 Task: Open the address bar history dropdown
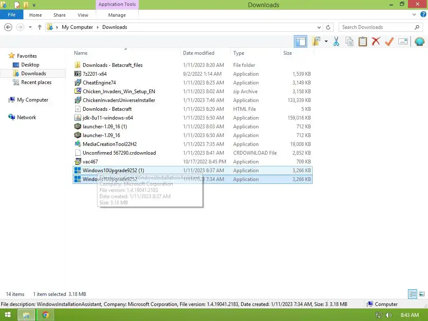pyautogui.click(x=319, y=27)
